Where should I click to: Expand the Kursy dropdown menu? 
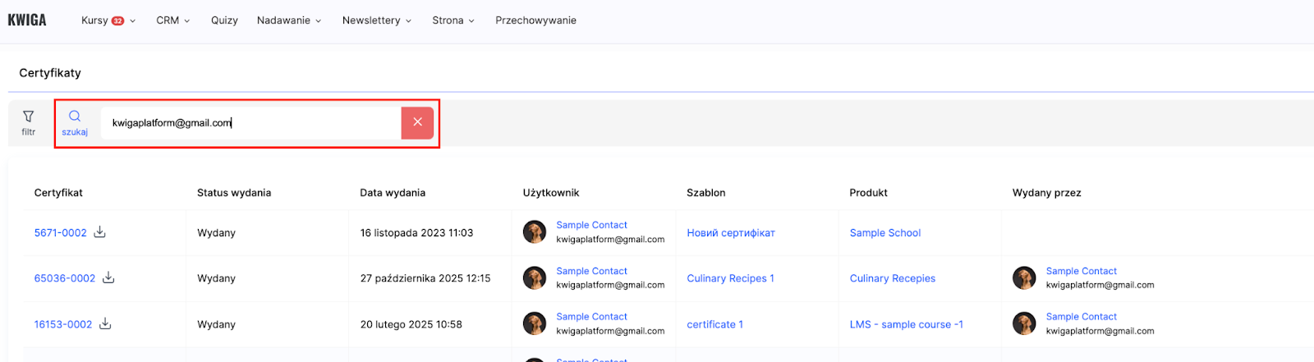click(x=108, y=21)
